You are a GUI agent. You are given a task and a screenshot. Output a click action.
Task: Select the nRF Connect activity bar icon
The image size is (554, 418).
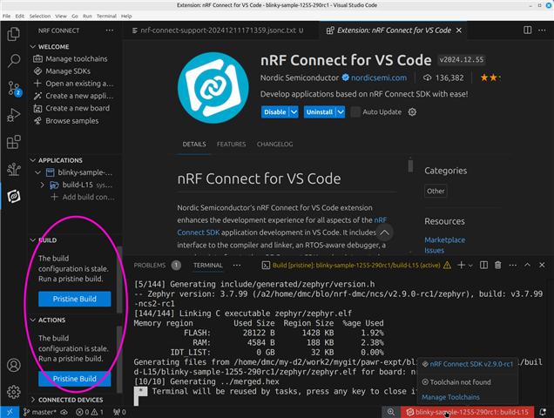(13, 196)
